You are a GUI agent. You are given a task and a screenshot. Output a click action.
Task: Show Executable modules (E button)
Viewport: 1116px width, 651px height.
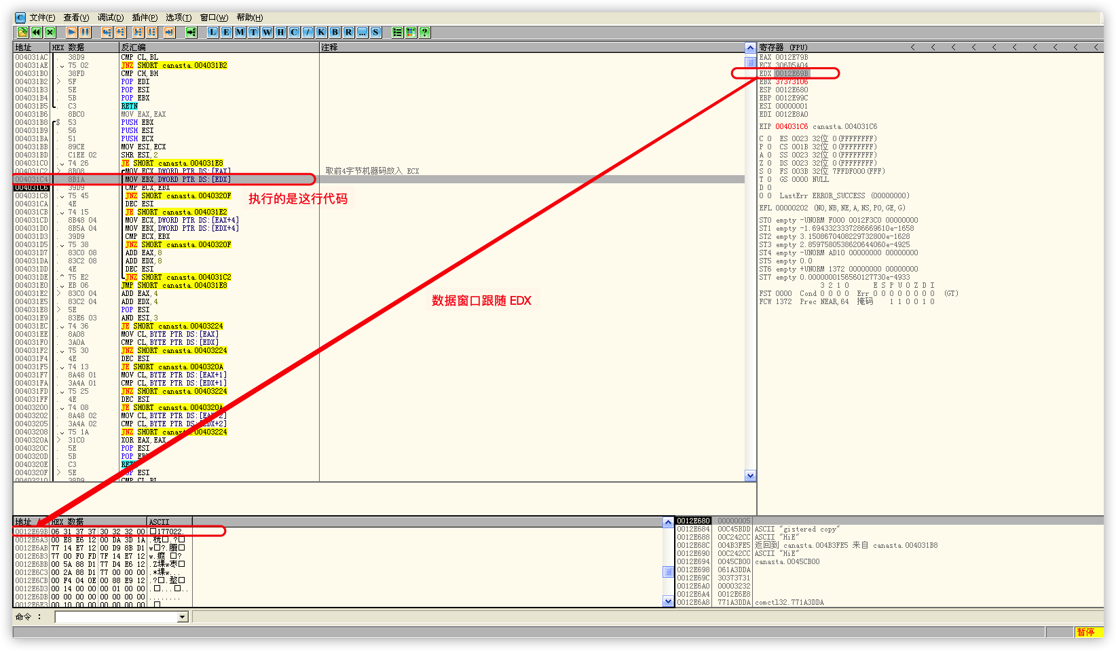pos(227,32)
